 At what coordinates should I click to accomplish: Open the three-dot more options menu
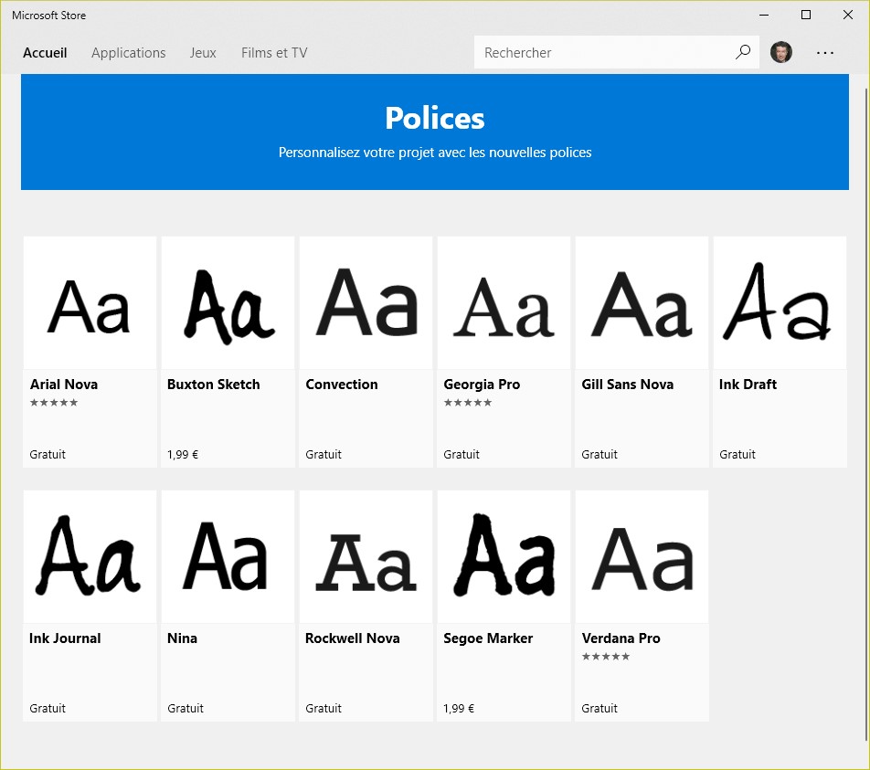click(x=825, y=53)
